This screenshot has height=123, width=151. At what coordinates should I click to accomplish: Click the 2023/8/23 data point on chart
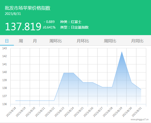[x=64, y=73]
